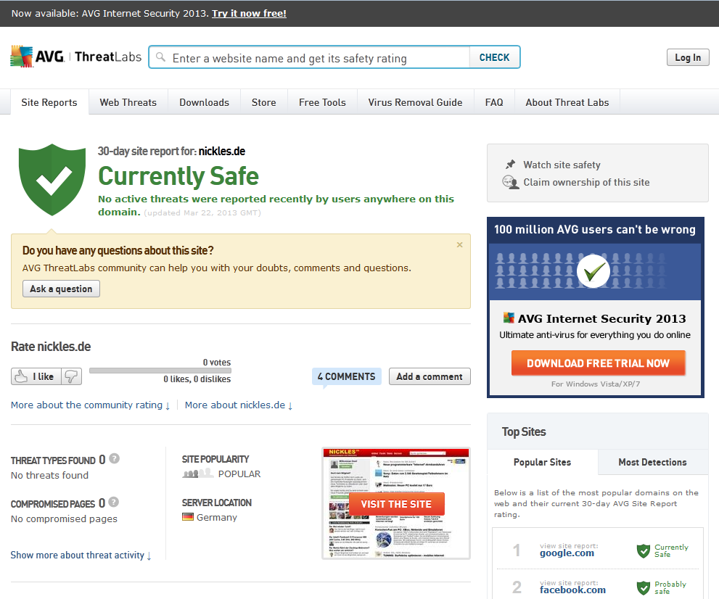Go to About Threat Labs tab
This screenshot has height=599, width=719.
[x=567, y=102]
